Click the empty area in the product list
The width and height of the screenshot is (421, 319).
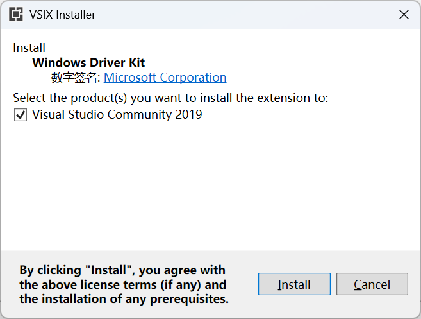click(x=210, y=185)
